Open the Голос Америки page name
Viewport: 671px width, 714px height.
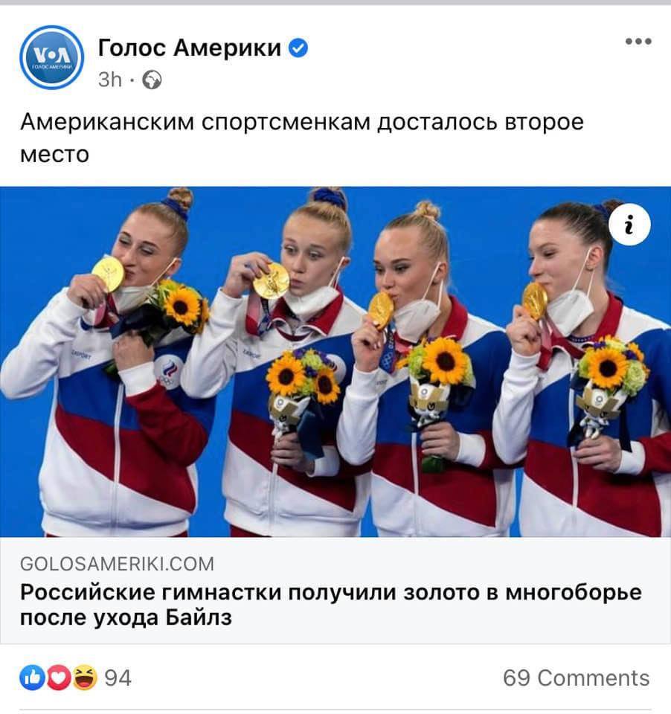click(190, 48)
